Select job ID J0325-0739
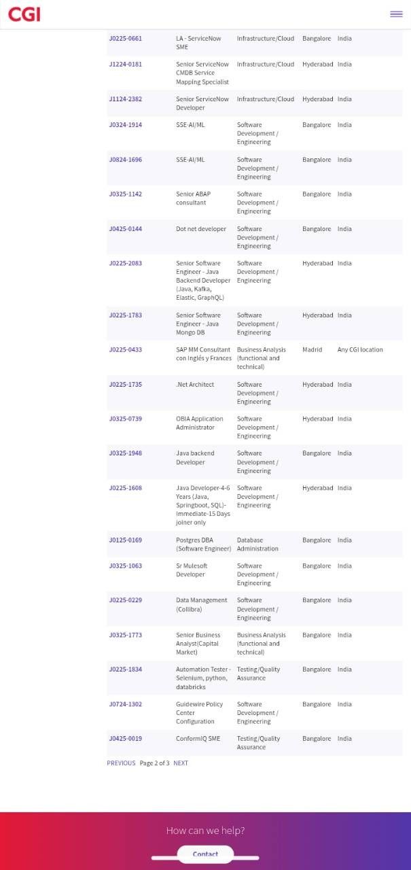411x870 pixels. [x=126, y=419]
